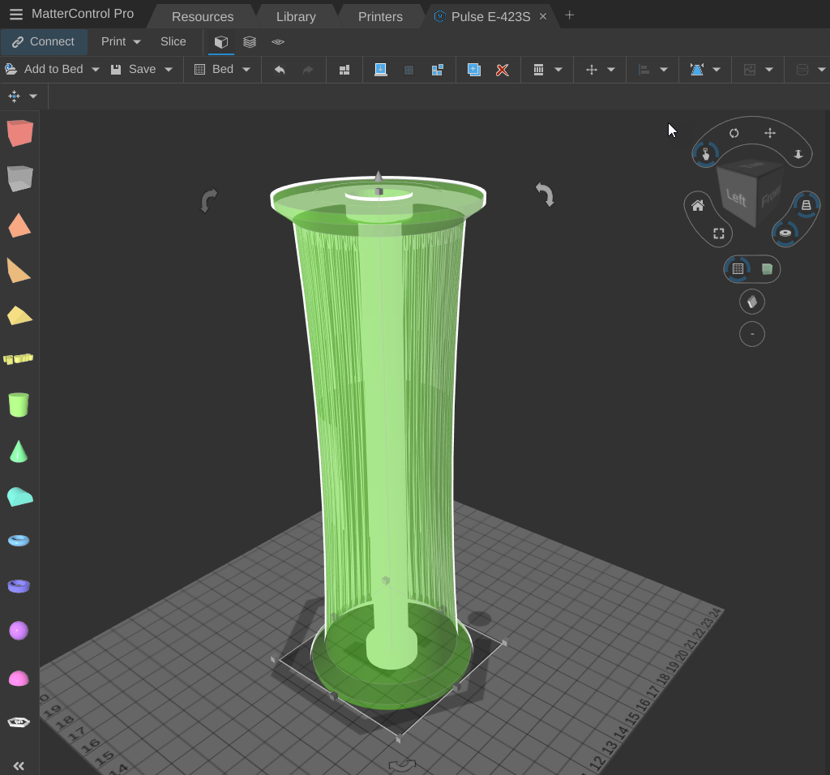Close the Pulse E-423S tab
Screen dimensions: 830x775
coord(542,16)
